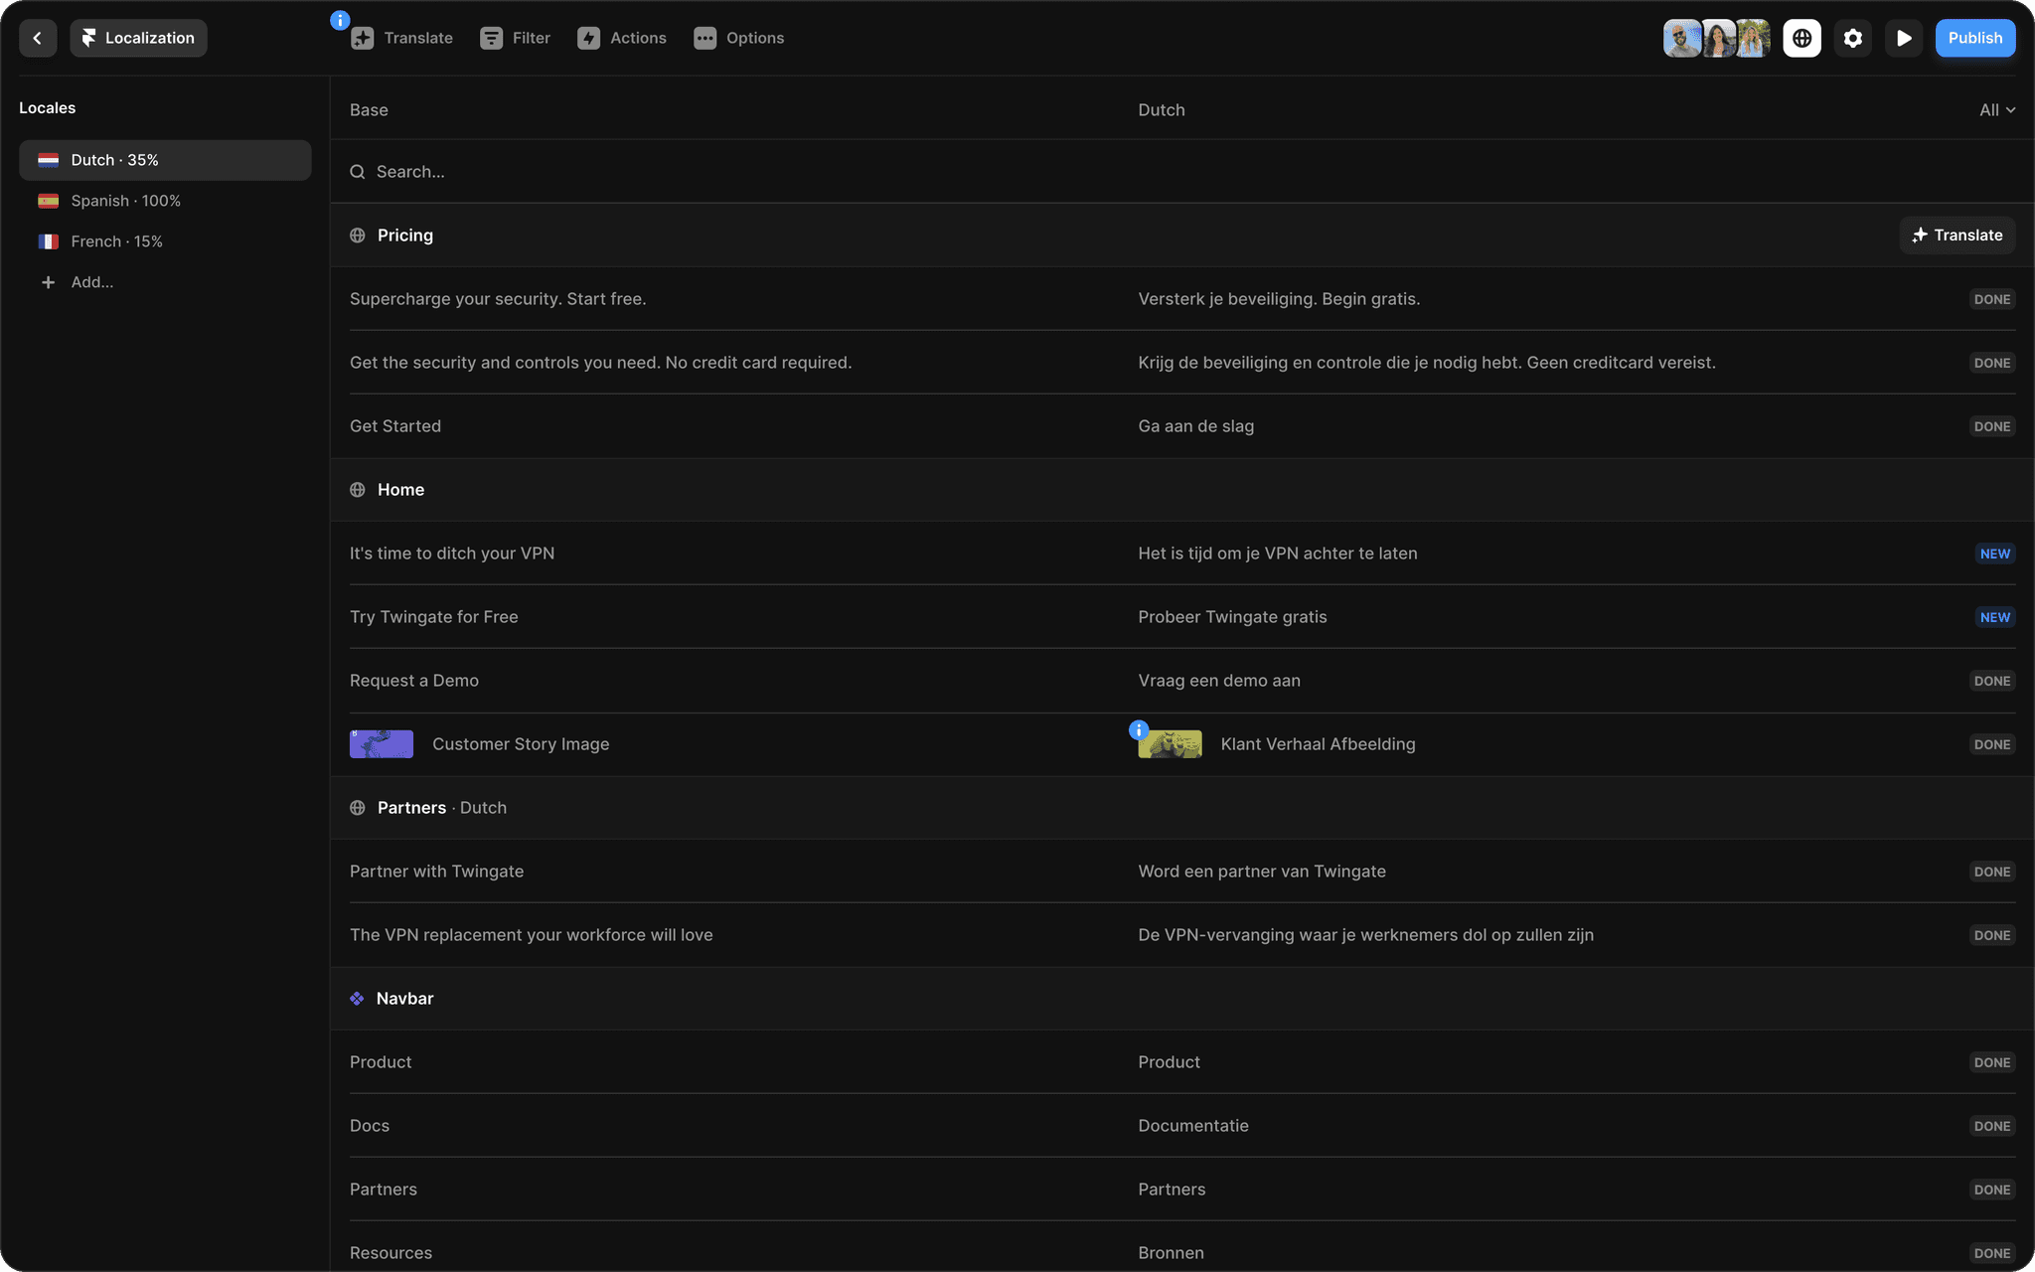Click the Partners · Dutch section header

point(1182,808)
